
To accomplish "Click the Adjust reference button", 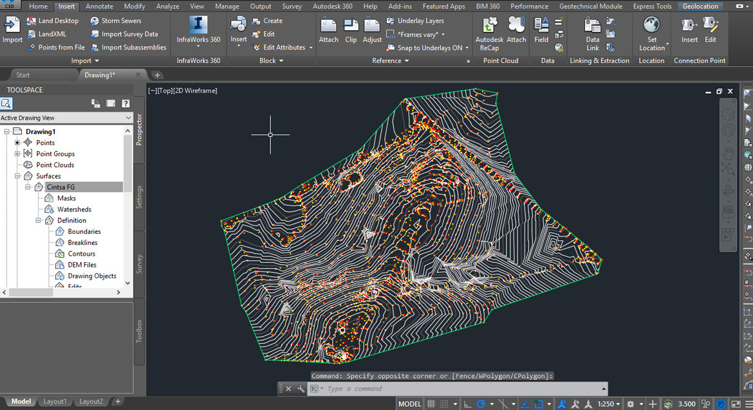I will (x=372, y=30).
